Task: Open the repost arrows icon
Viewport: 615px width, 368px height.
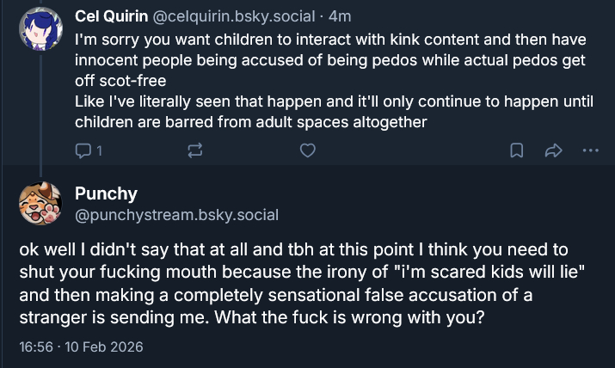Action: pos(194,150)
